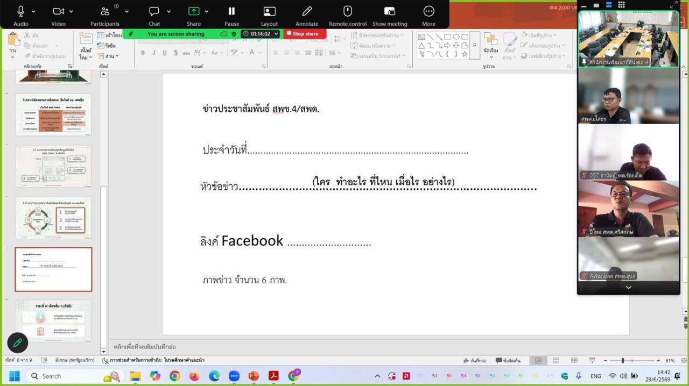Screen dimensions: 689x386
Task: Select the Text Box shape in gallery
Action: 421,37
